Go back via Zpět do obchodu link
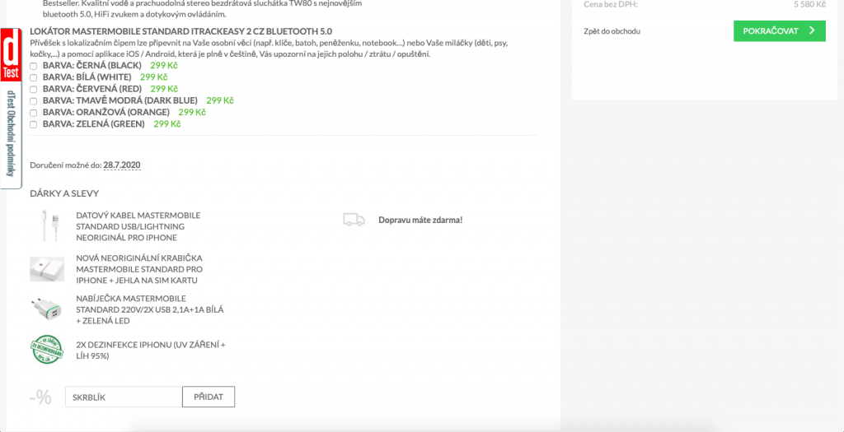Viewport: 844px width, 432px height. click(612, 31)
